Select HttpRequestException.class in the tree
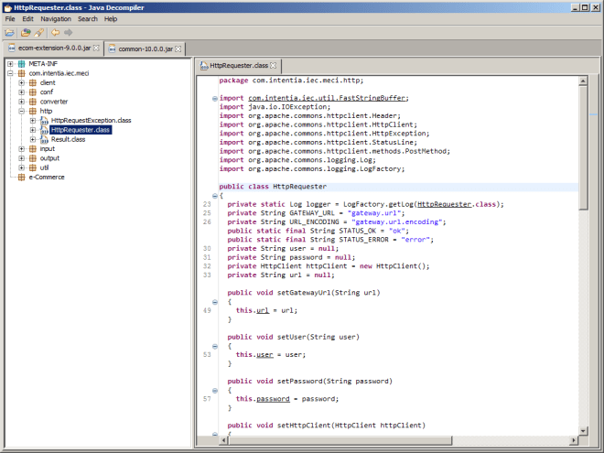 point(91,120)
